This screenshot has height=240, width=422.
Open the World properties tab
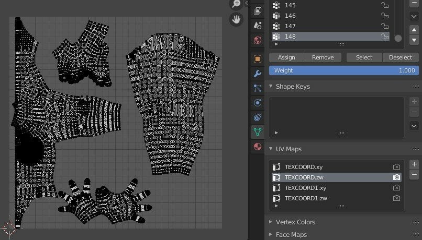click(x=258, y=40)
